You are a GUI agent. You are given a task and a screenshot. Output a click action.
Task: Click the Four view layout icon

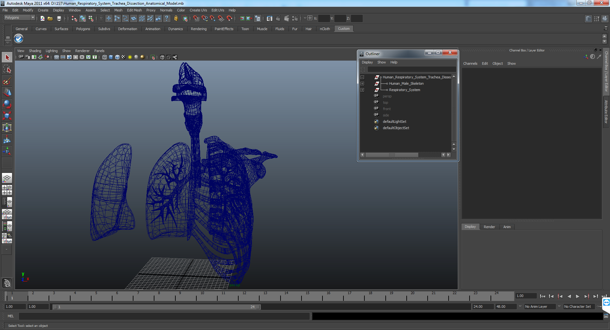(7, 190)
